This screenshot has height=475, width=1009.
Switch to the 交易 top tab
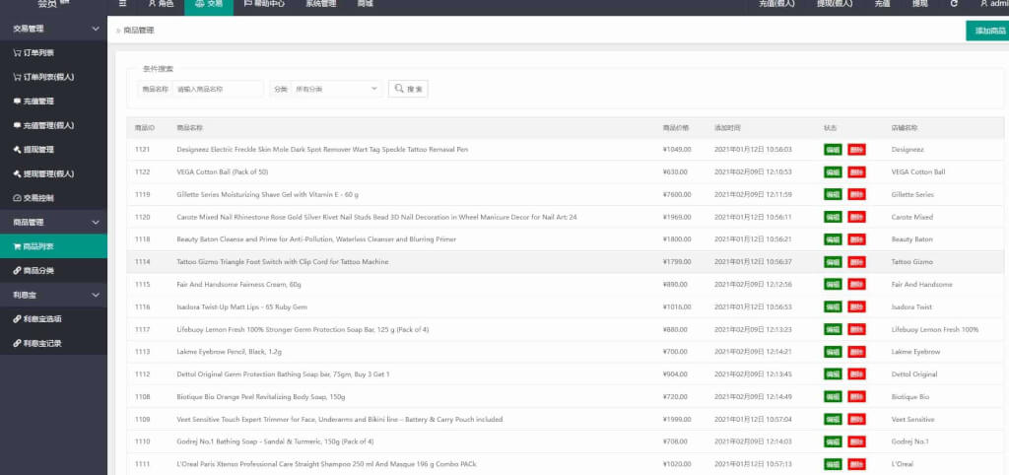pos(209,5)
